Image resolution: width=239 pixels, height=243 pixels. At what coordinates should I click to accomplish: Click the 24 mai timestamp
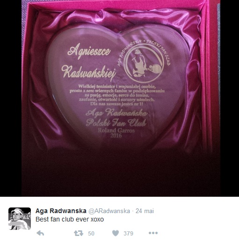click(x=145, y=211)
